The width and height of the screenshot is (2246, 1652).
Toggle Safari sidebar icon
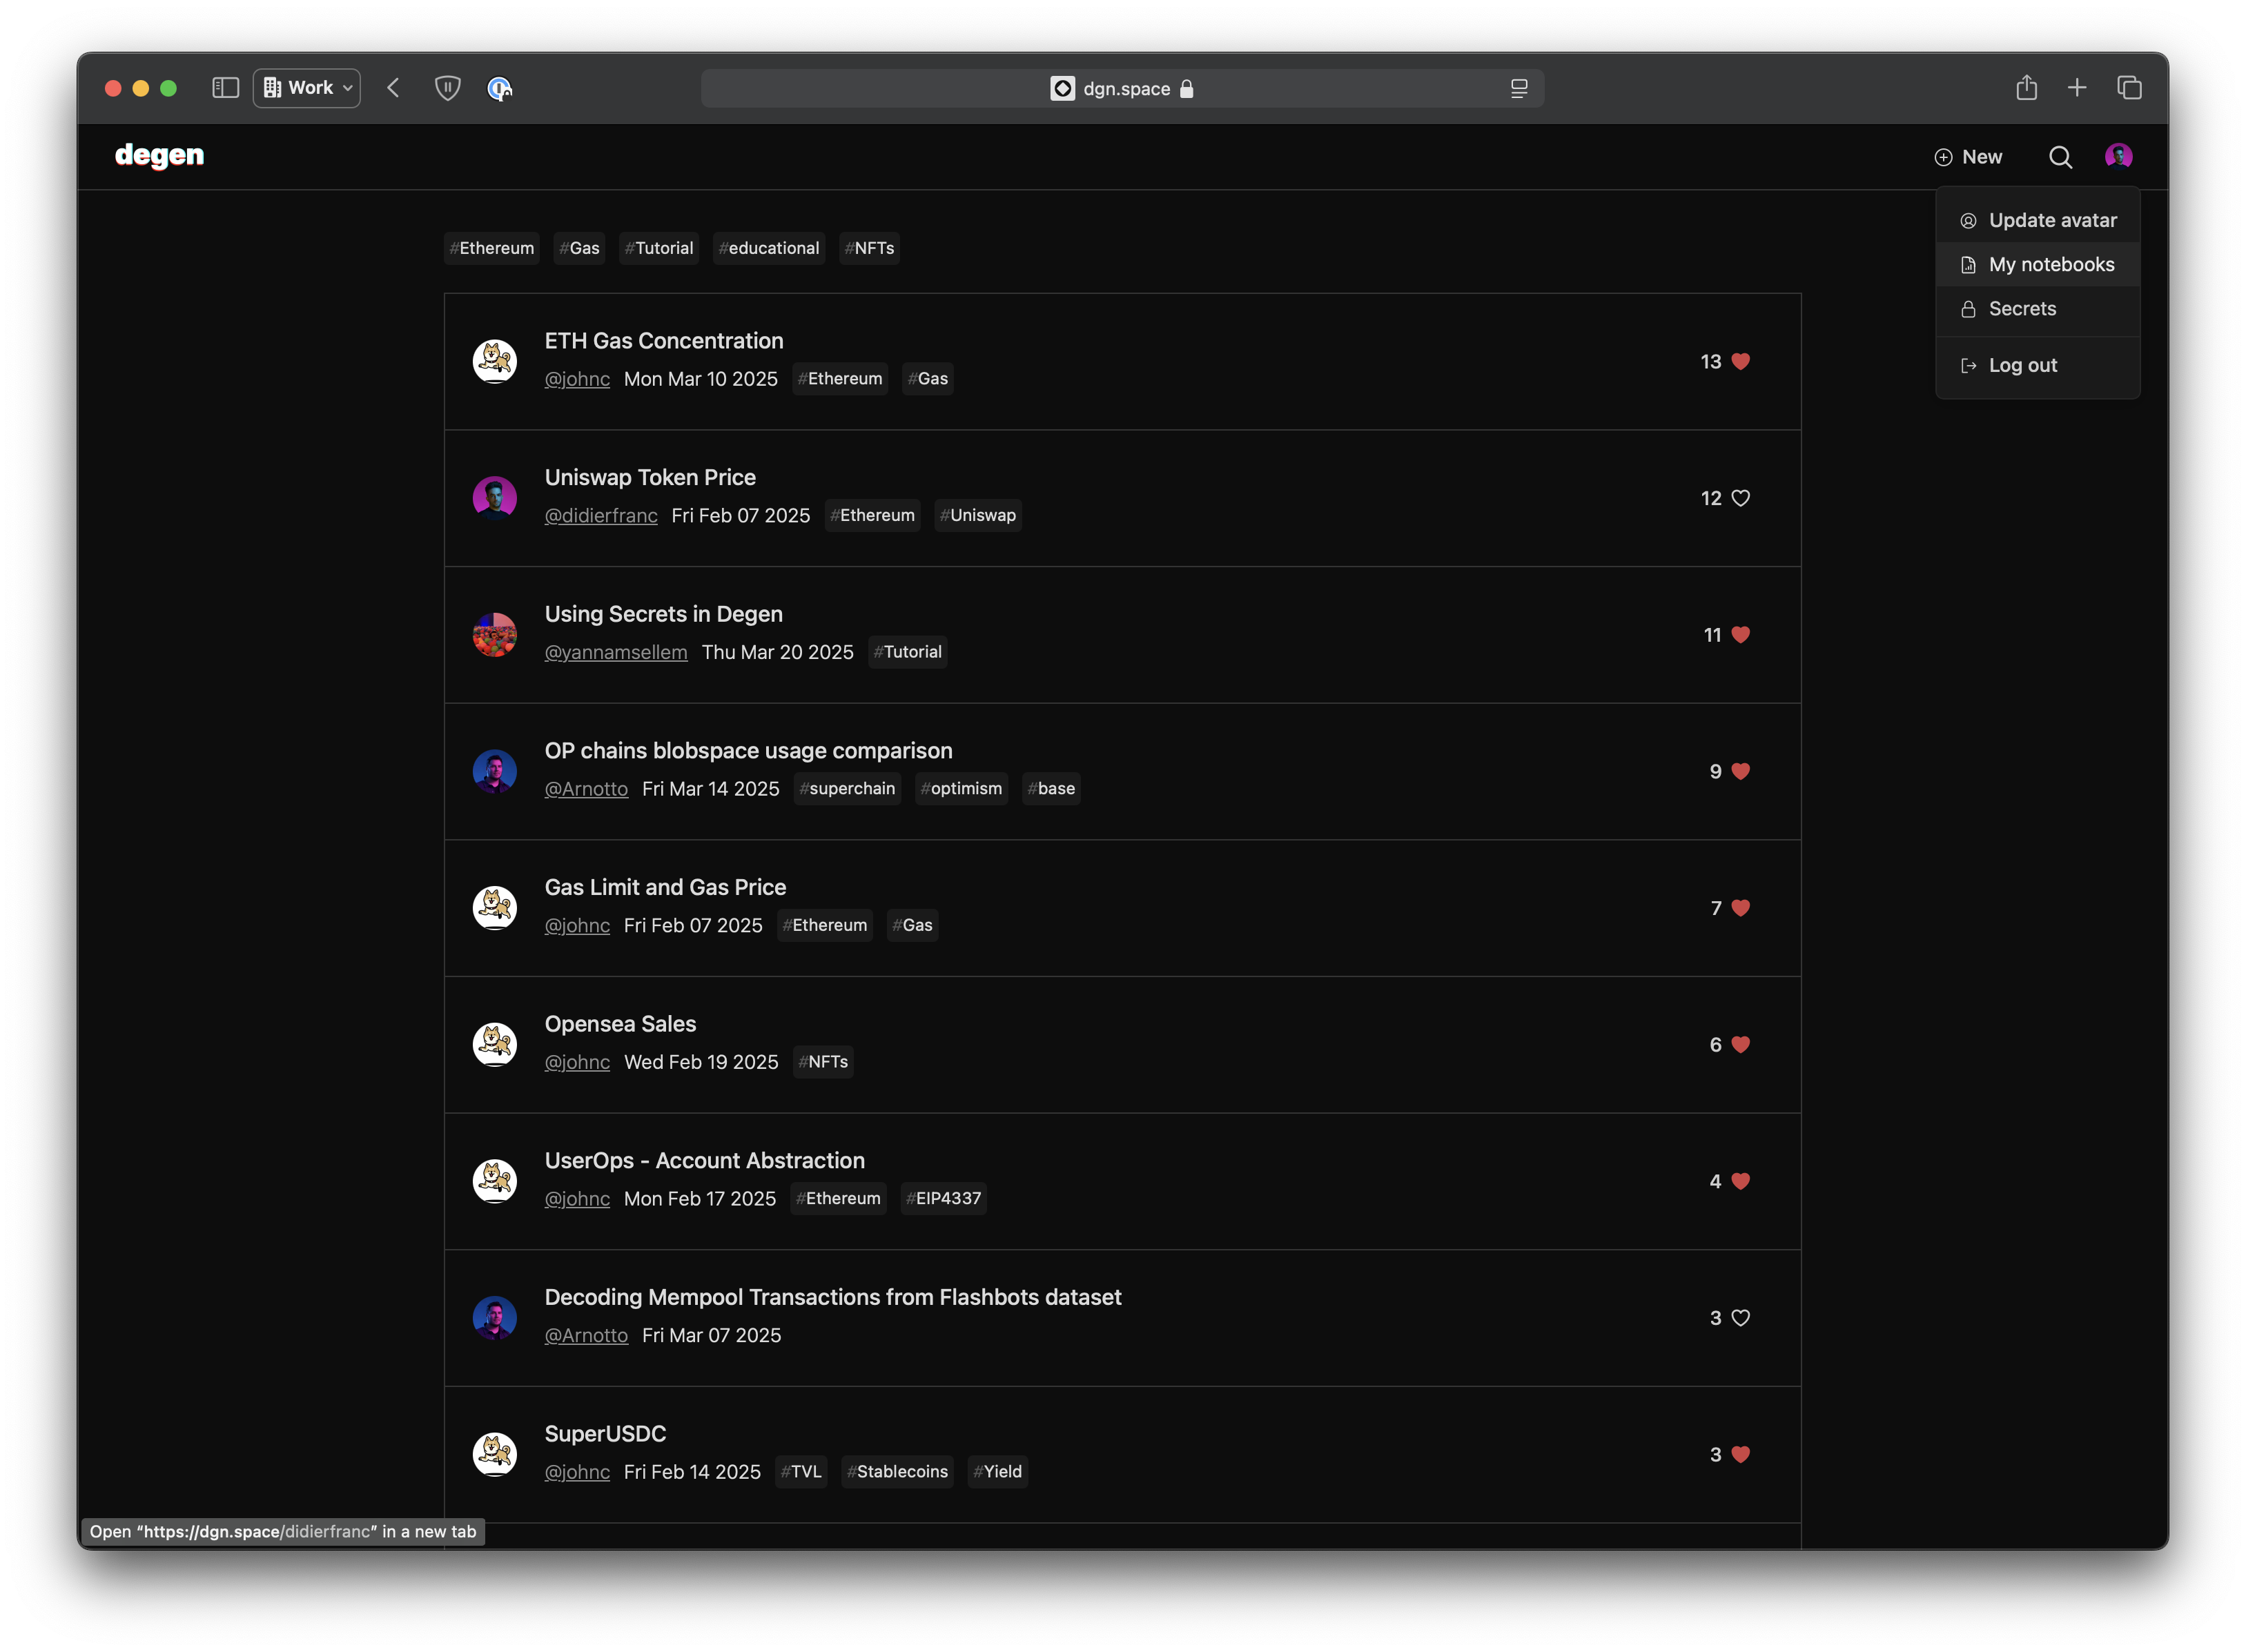click(x=225, y=88)
